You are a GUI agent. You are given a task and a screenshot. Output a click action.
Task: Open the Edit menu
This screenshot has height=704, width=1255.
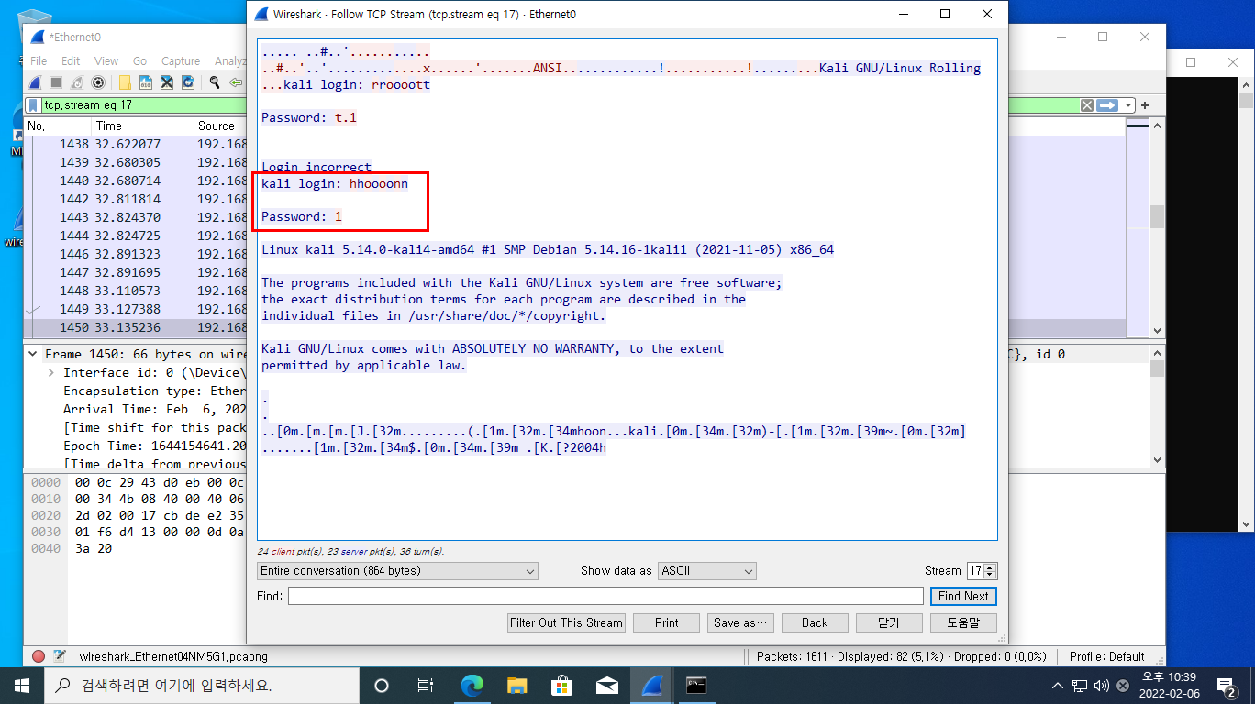(71, 60)
